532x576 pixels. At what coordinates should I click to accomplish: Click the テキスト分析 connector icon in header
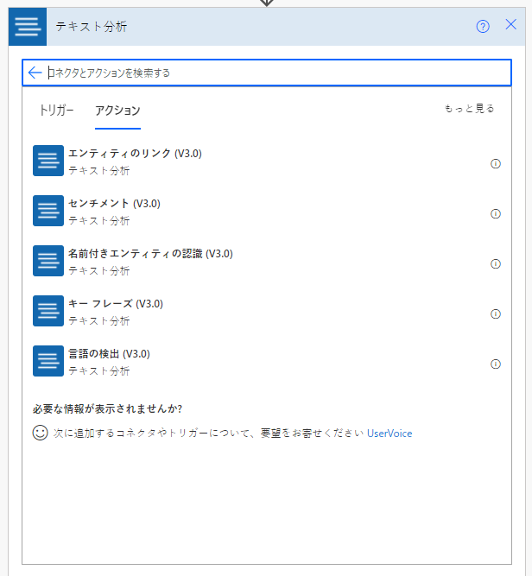(x=28, y=27)
